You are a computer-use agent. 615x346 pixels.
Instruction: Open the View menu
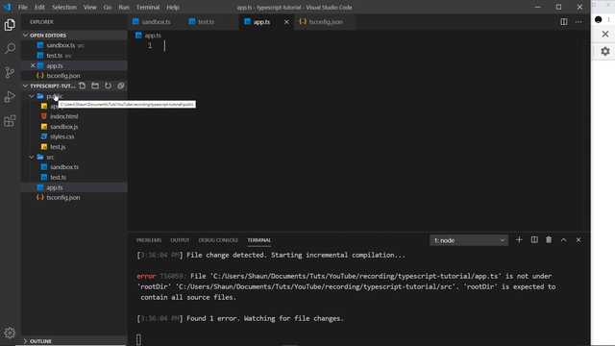[89, 7]
